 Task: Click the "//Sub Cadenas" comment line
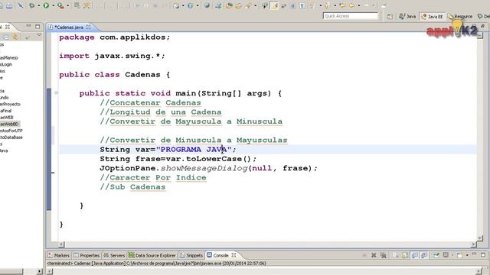coord(132,186)
